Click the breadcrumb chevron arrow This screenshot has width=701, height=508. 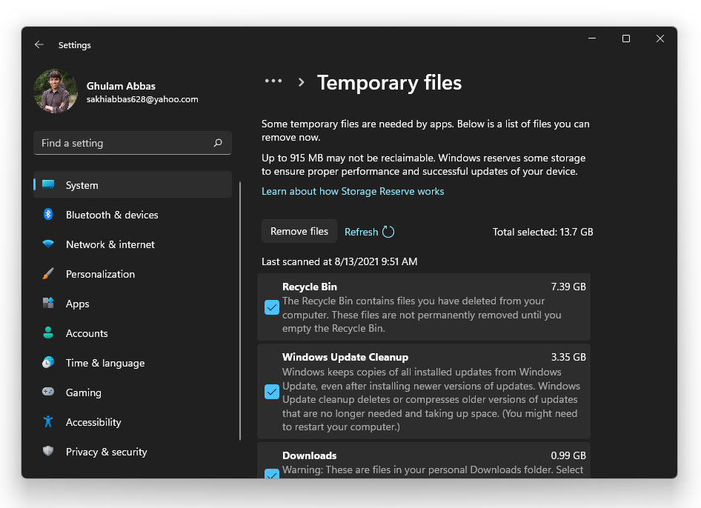pyautogui.click(x=302, y=81)
